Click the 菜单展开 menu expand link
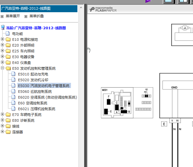The image size is (193, 167). tap(13, 16)
